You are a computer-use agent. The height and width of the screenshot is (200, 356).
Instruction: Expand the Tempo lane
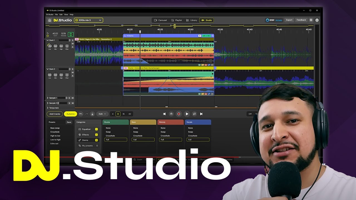point(48,108)
